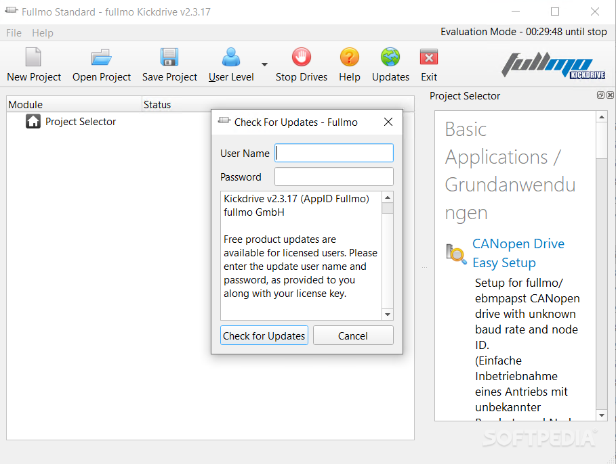Click dialog info text scroll down arrow

[x=388, y=314]
